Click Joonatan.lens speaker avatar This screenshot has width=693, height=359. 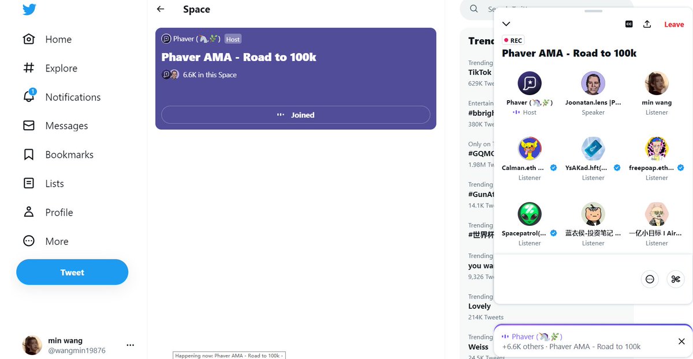pos(593,84)
